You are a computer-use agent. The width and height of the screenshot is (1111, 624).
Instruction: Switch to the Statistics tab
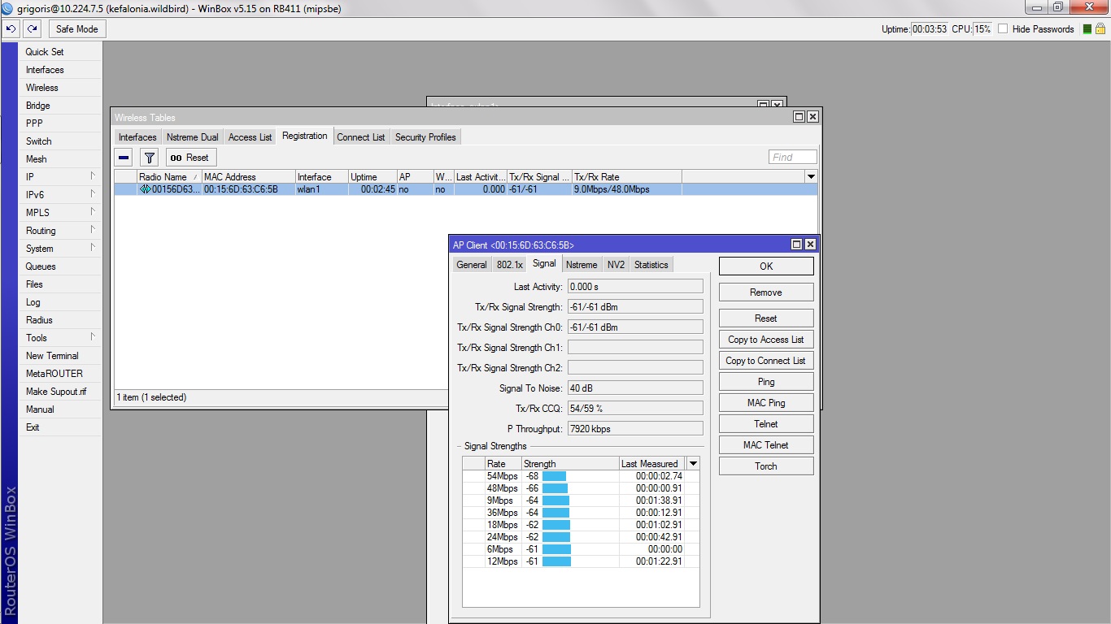[x=651, y=265]
